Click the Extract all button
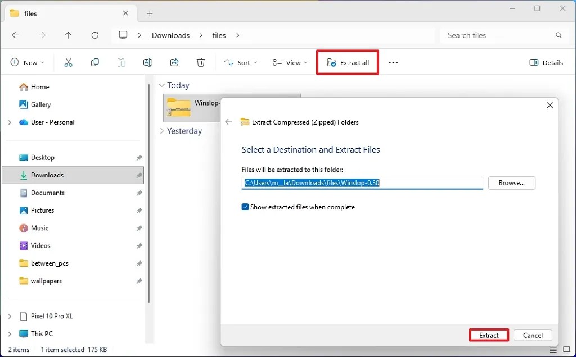Viewport: 576px width, 357px height. 347,62
